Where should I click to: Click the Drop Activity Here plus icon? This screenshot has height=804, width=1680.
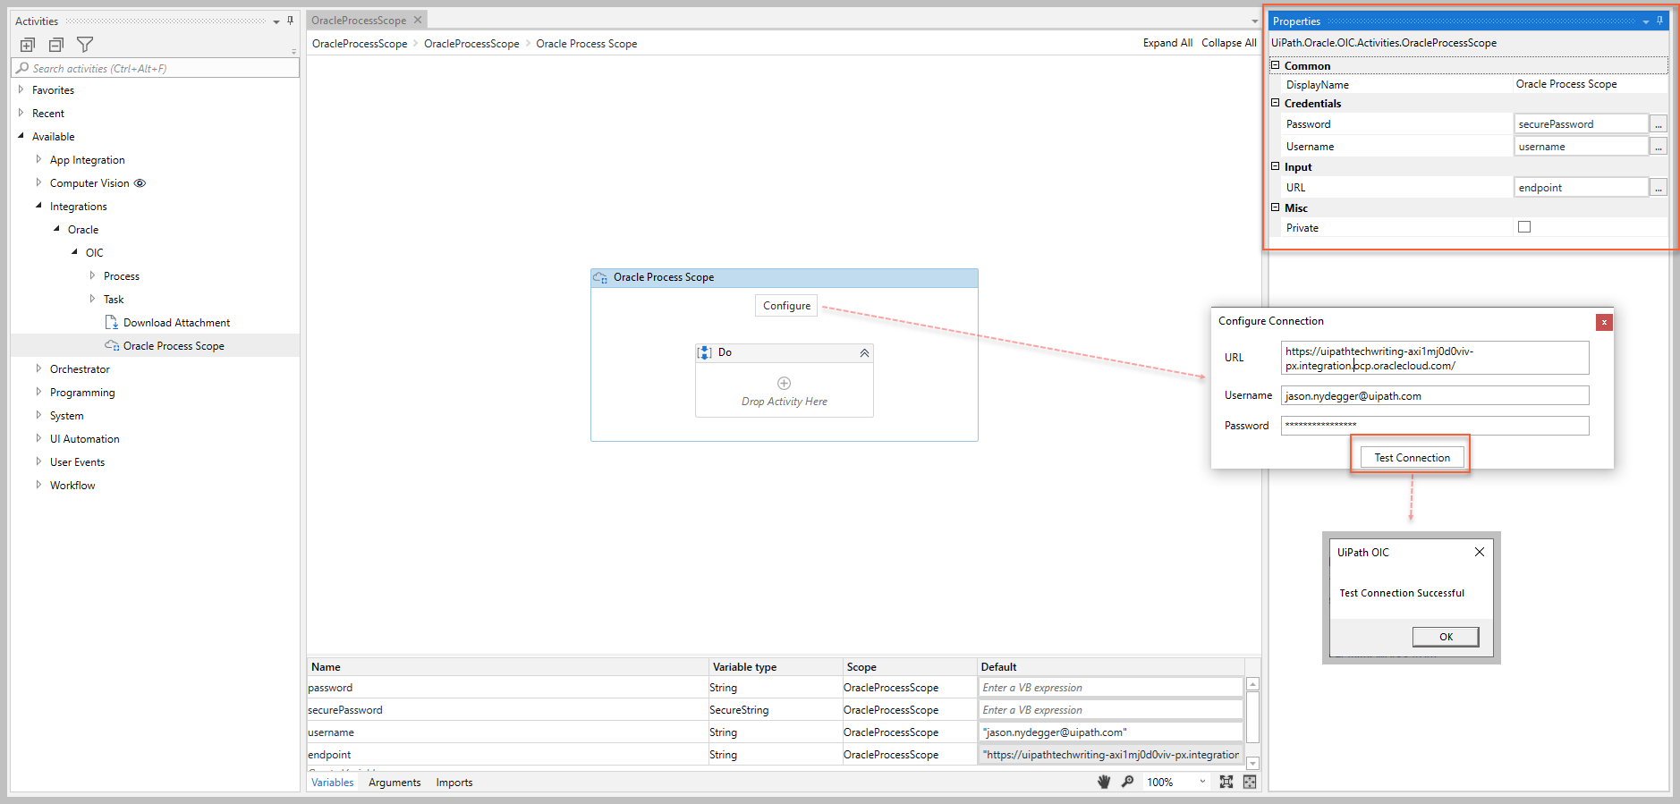[785, 383]
